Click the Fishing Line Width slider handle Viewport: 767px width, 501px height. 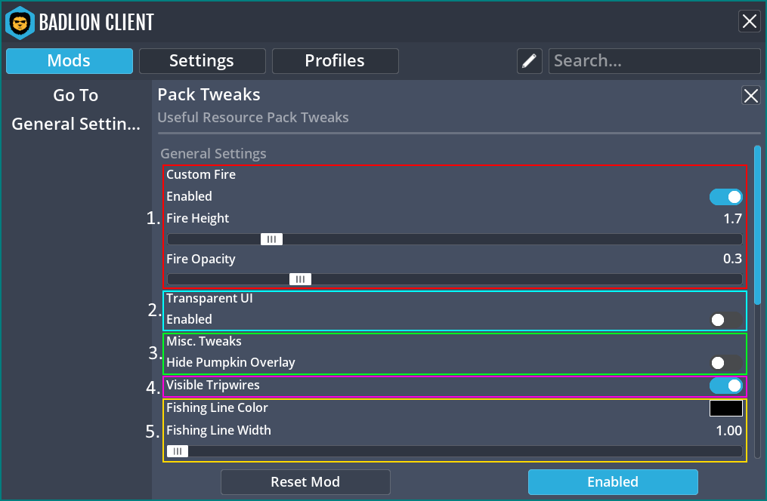point(178,451)
